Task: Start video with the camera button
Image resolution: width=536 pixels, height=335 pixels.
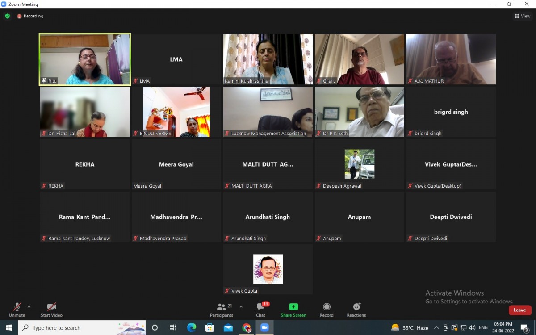Action: tap(51, 310)
